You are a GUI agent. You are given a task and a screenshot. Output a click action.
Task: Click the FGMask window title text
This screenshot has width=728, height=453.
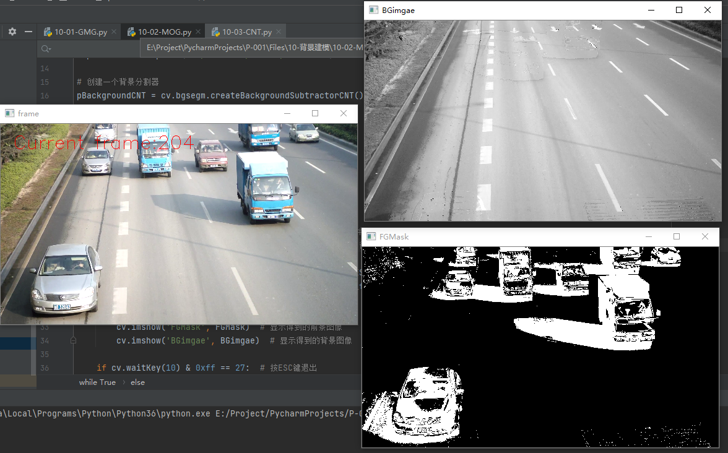[394, 236]
